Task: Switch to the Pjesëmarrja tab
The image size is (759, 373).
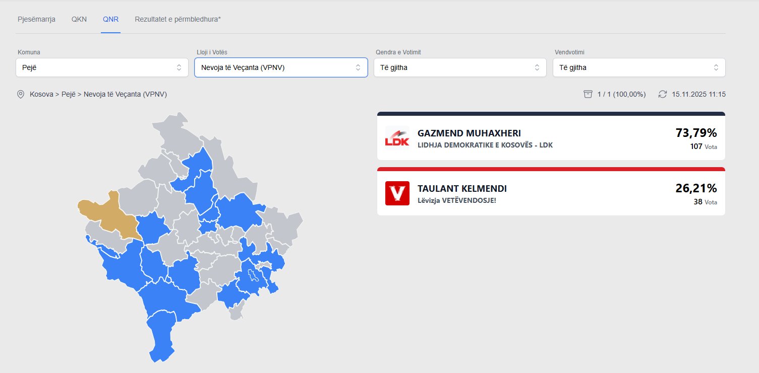Action: (x=36, y=20)
